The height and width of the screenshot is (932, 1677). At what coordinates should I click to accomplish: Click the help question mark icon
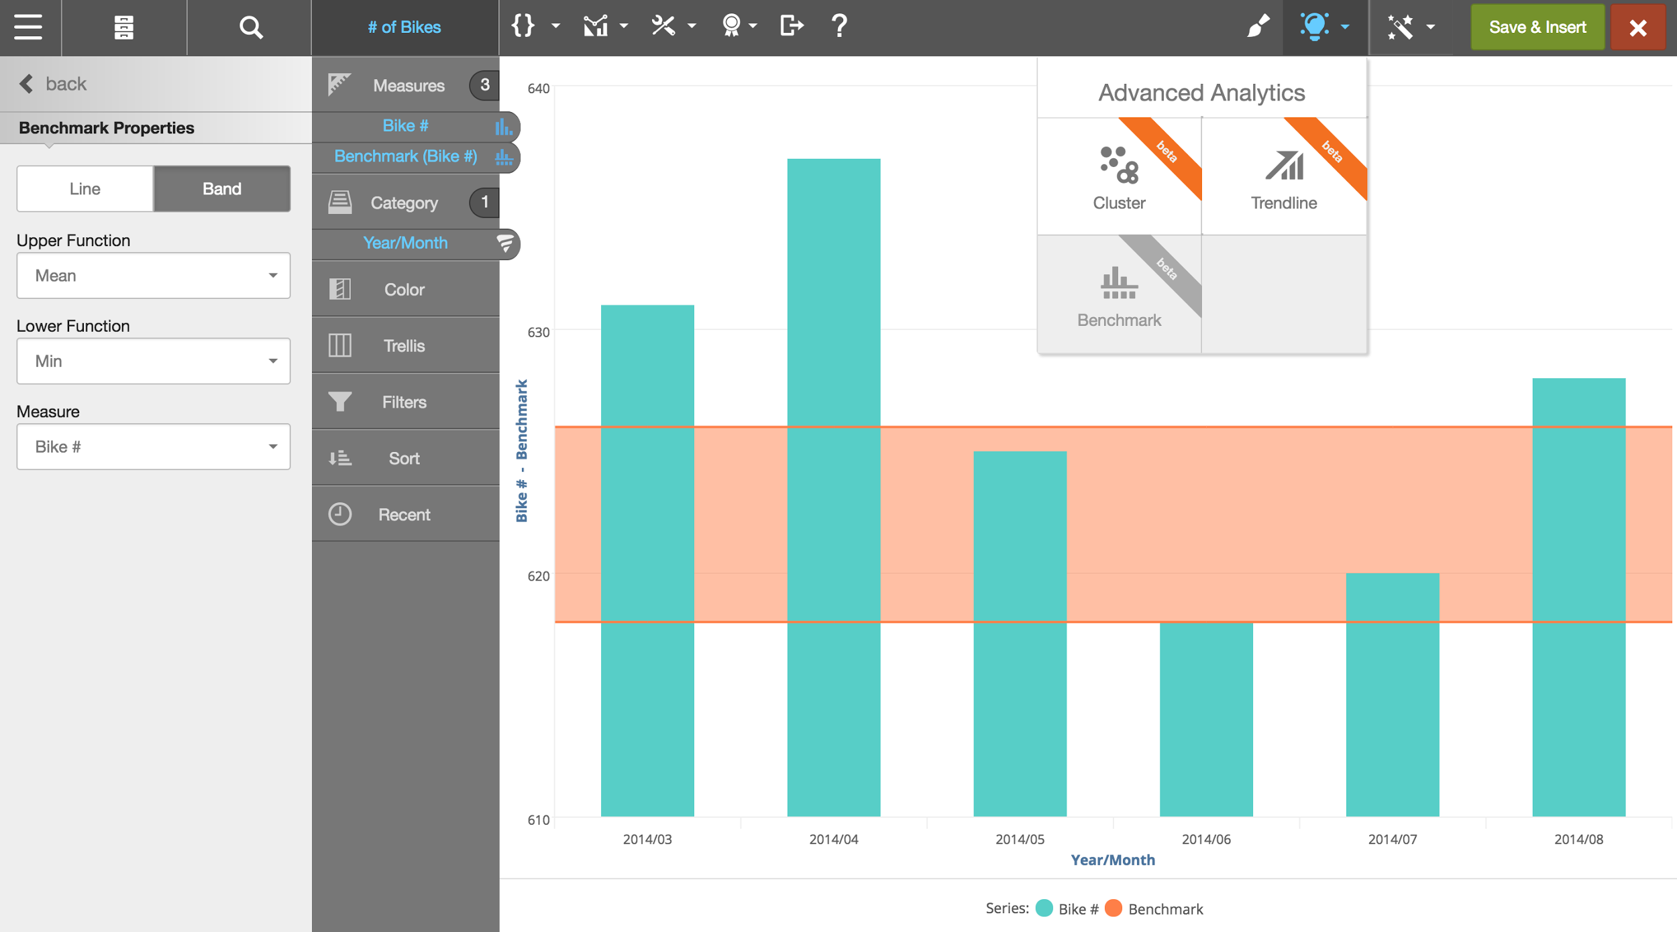click(x=838, y=26)
